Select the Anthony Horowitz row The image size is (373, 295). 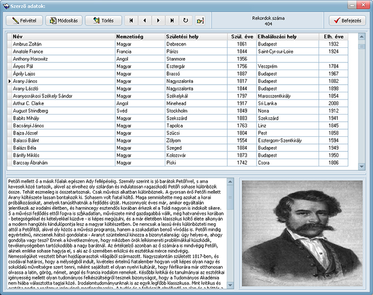pyautogui.click(x=178, y=59)
